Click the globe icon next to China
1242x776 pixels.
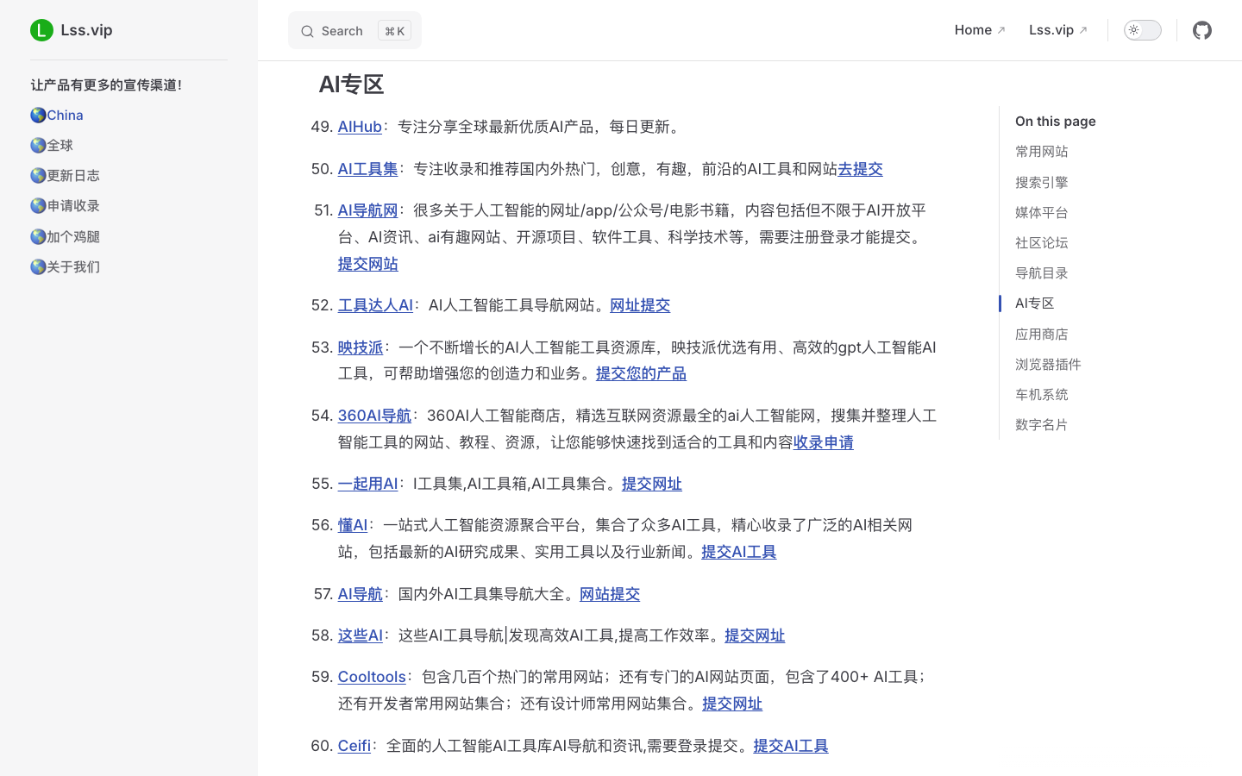pyautogui.click(x=38, y=115)
